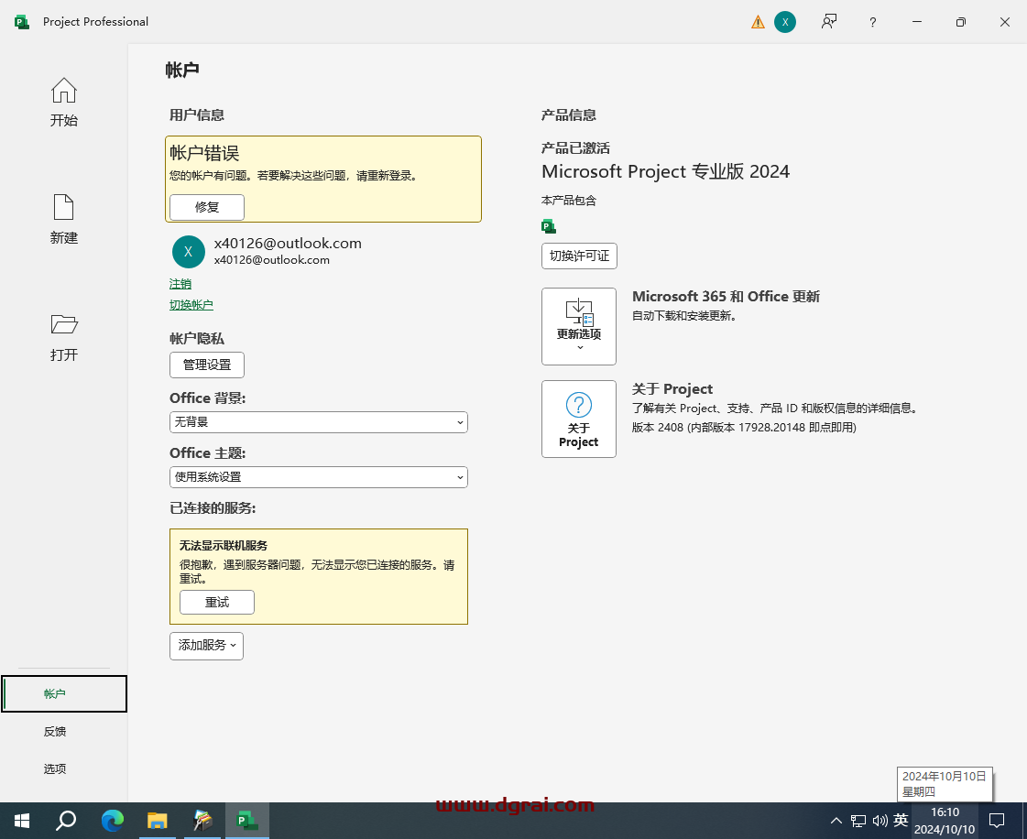This screenshot has width=1027, height=839.
Task: Open the 选项 dialog from sidebar
Action: click(x=55, y=768)
